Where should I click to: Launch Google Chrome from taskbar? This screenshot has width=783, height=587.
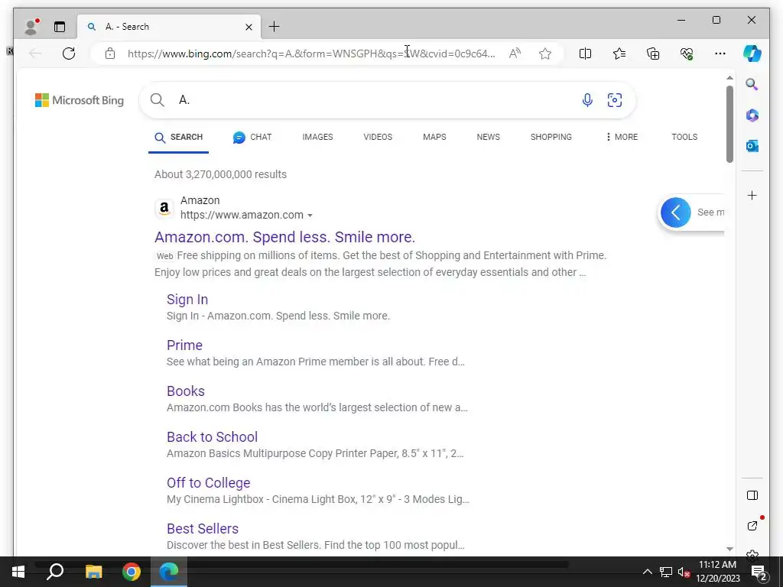(132, 572)
